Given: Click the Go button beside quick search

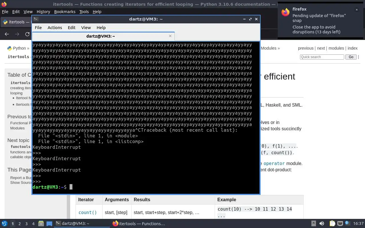Looking at the screenshot, I should 351,57.
